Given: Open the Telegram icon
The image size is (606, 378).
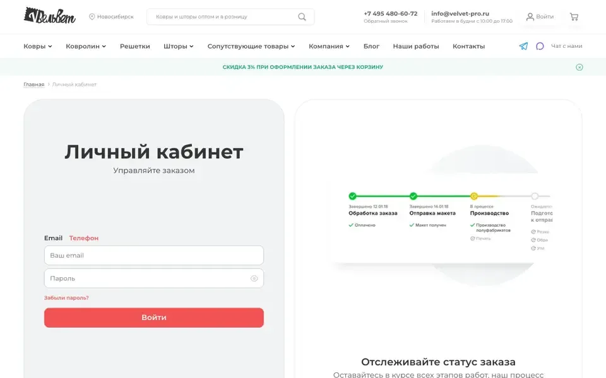Looking at the screenshot, I should click(x=523, y=46).
